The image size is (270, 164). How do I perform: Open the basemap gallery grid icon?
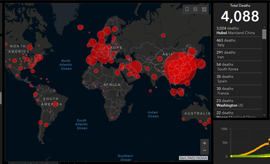coord(204,9)
